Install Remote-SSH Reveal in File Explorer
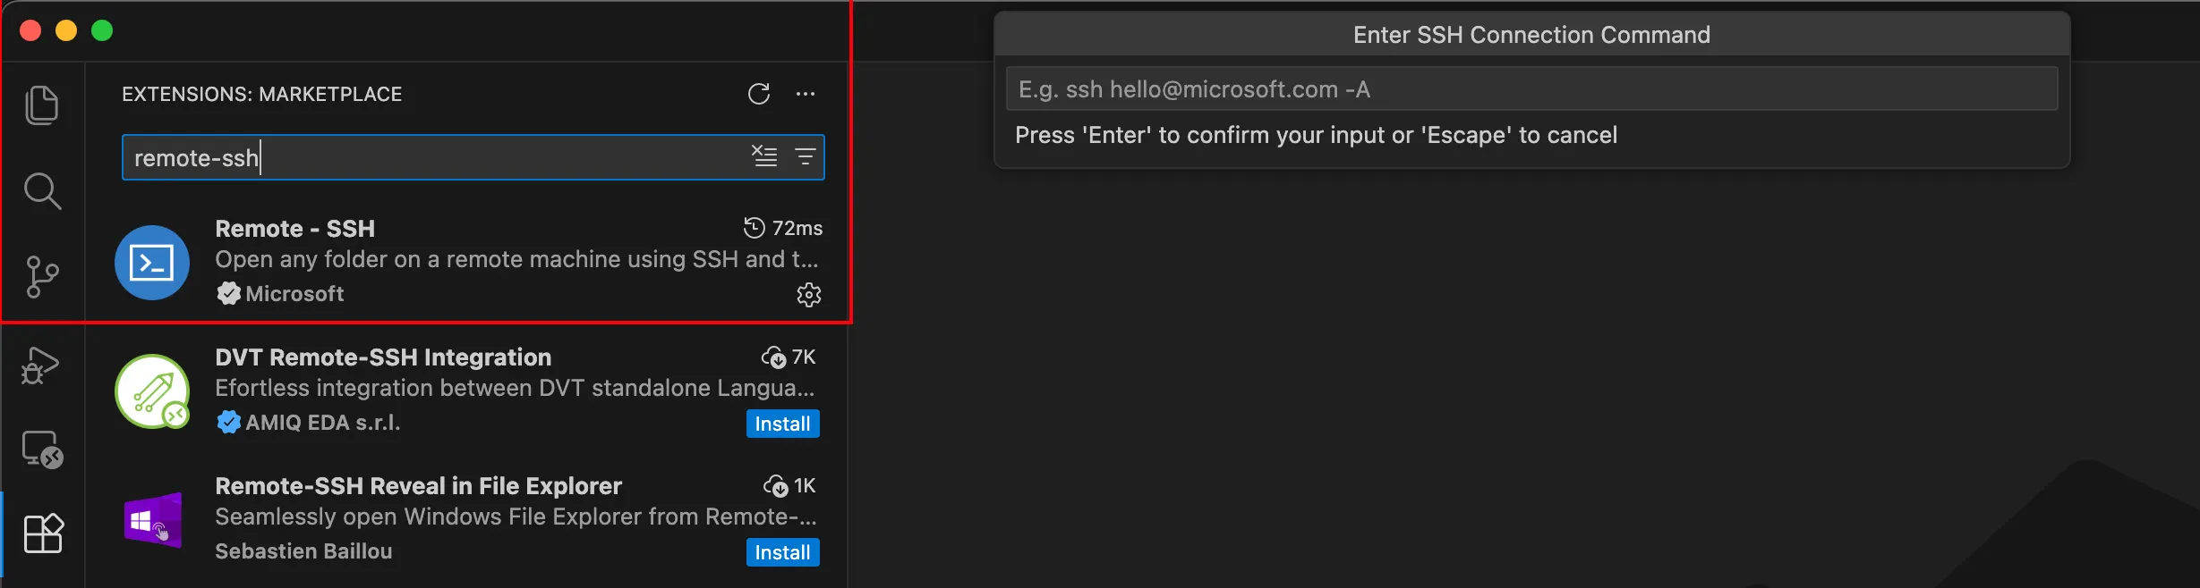Viewport: 2200px width, 588px height. pos(782,552)
